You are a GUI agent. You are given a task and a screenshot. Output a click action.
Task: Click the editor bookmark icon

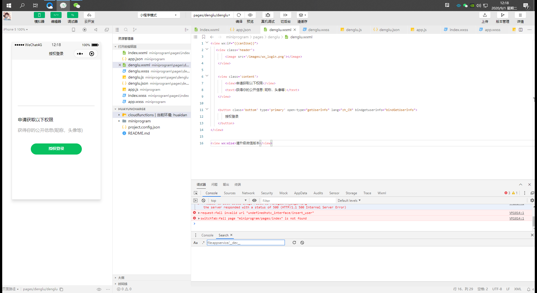point(204,37)
